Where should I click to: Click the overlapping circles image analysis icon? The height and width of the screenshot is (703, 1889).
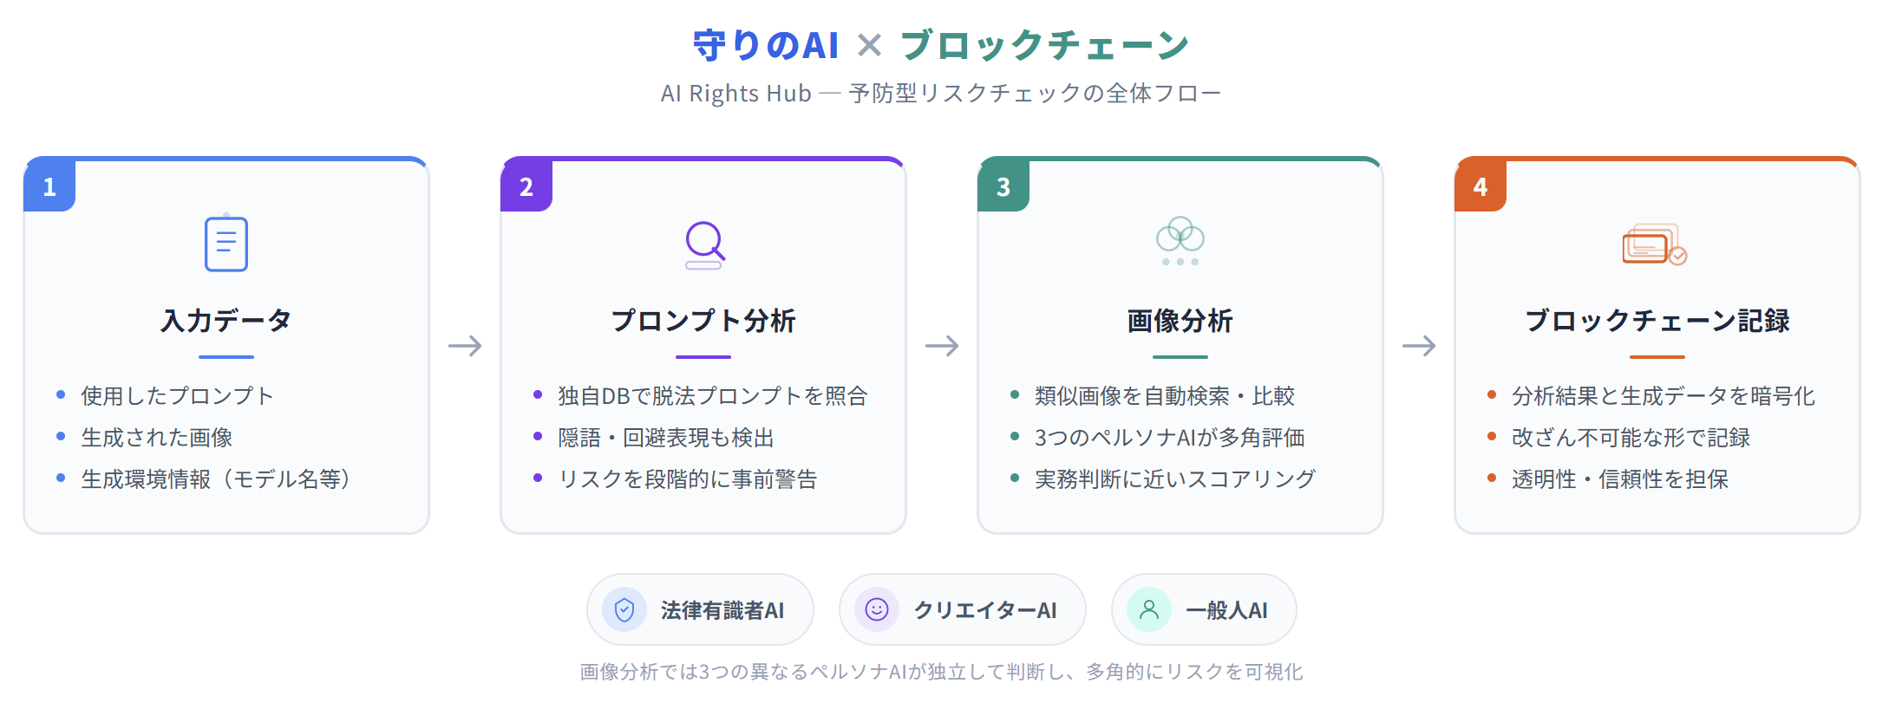1180,241
